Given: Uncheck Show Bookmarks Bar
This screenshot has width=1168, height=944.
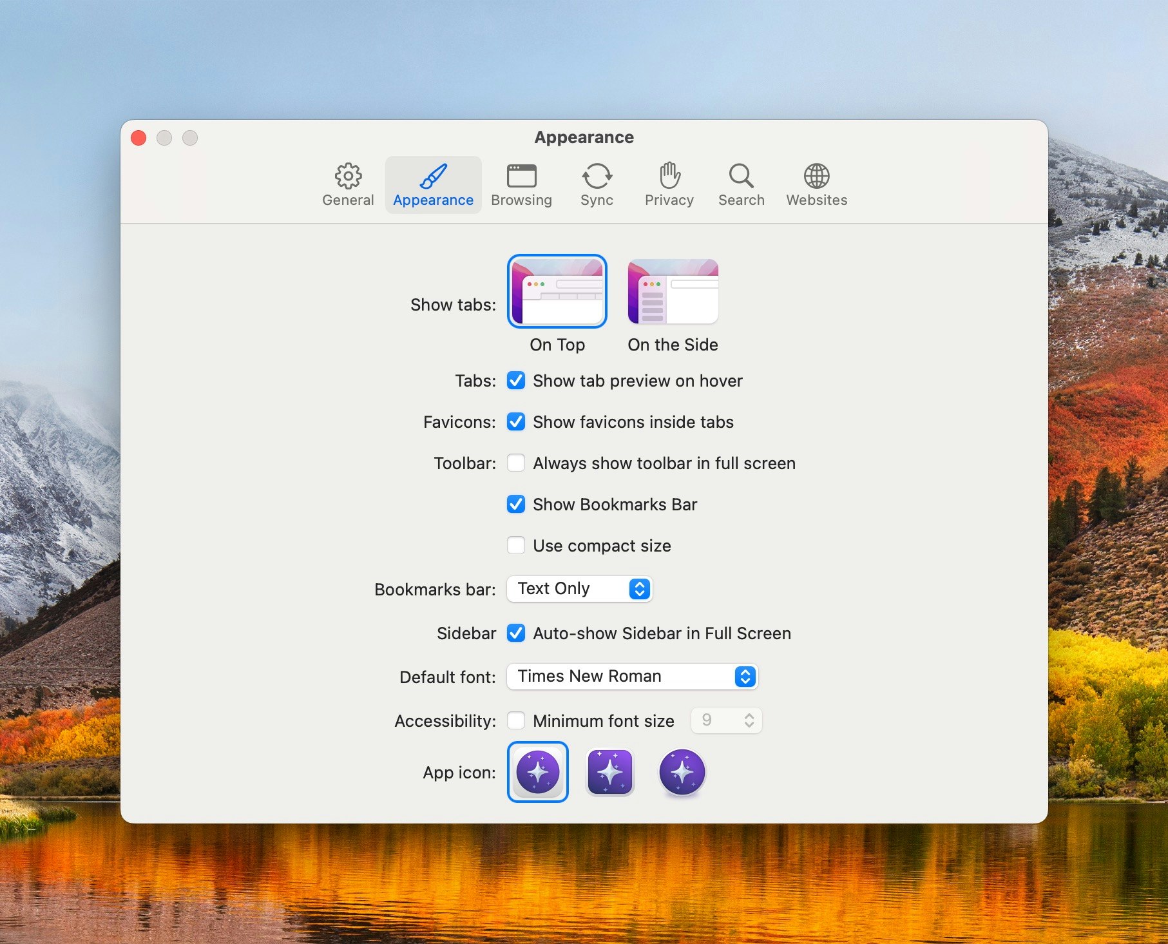Looking at the screenshot, I should point(516,505).
